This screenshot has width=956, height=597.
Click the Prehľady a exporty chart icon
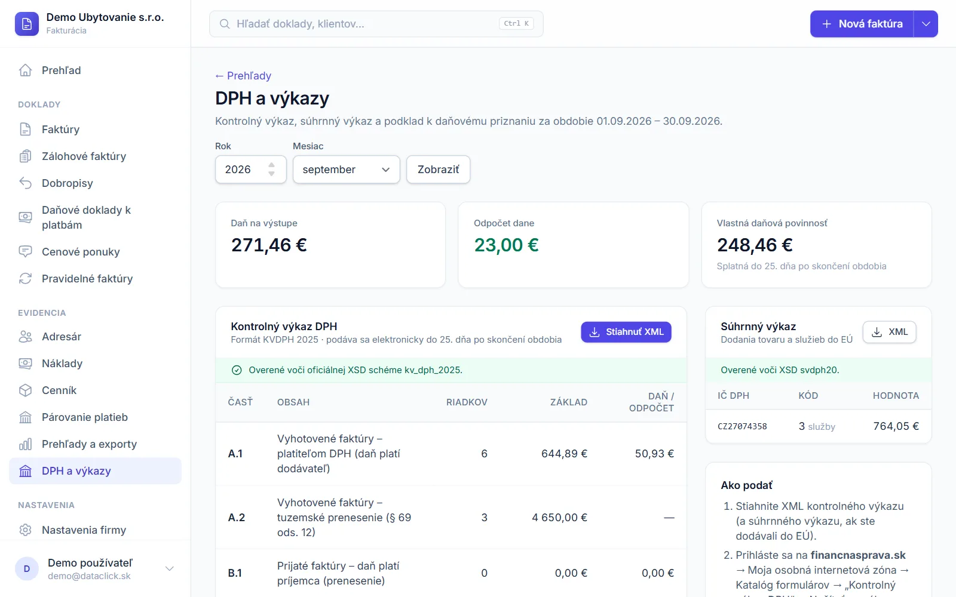pos(25,444)
